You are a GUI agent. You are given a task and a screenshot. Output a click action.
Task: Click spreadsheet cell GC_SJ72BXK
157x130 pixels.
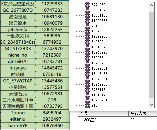(x=18, y=49)
